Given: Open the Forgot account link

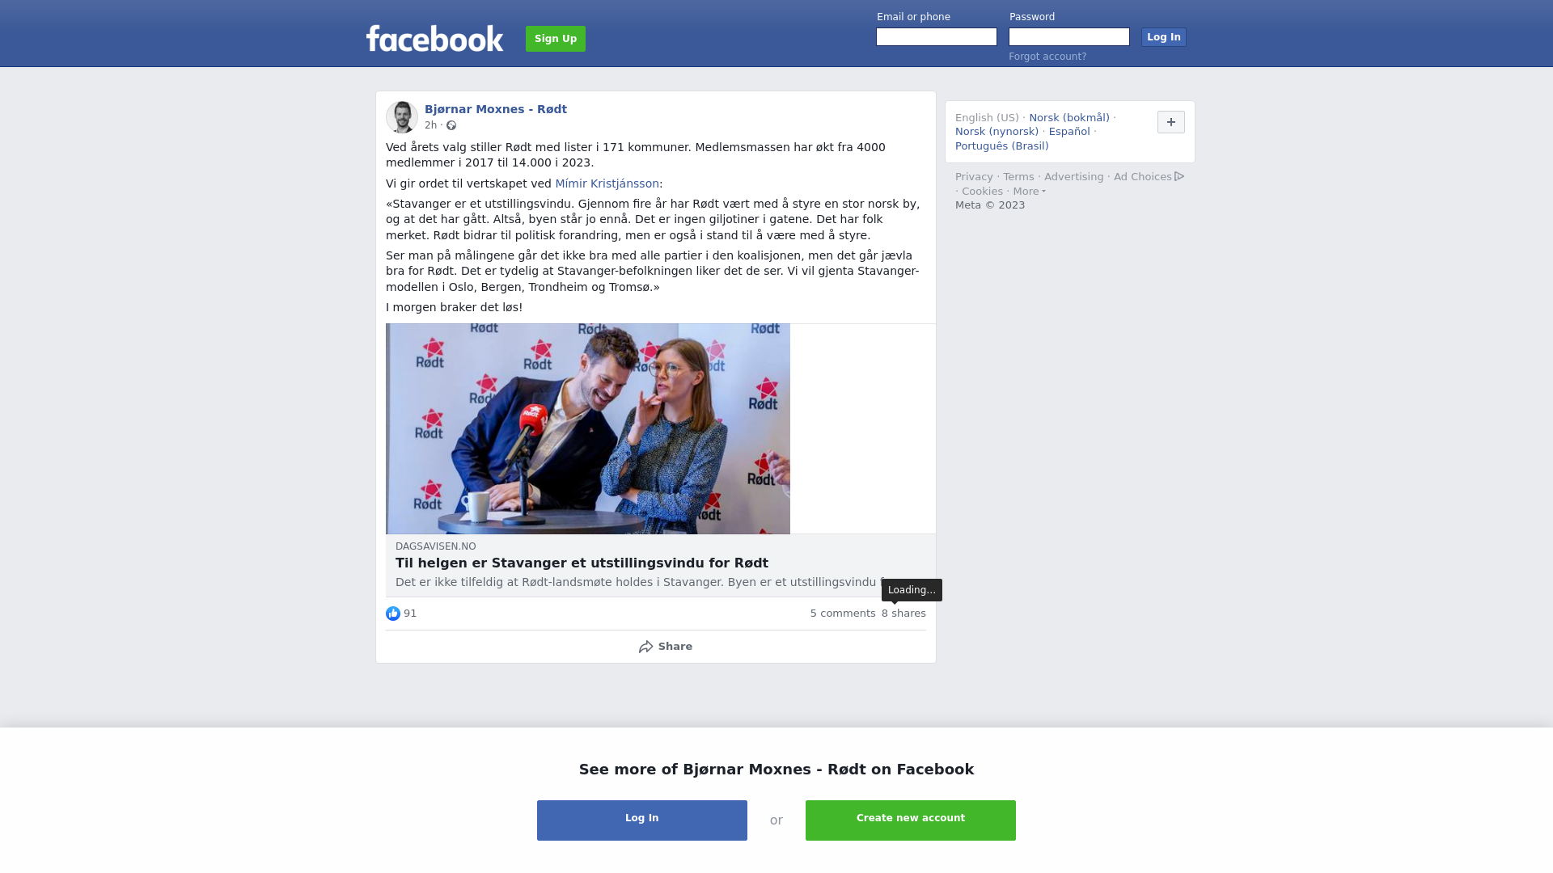Looking at the screenshot, I should tap(1047, 57).
